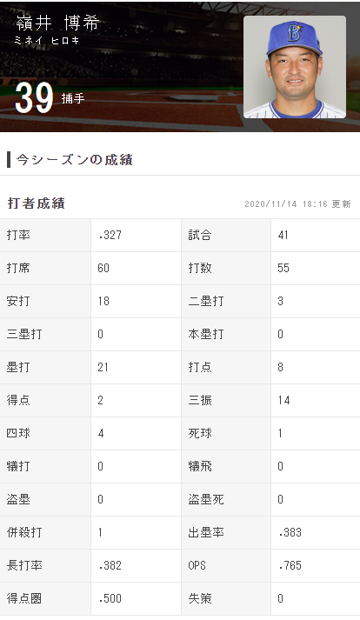Click the plate appearances value 60
360x620 pixels.
103,268
